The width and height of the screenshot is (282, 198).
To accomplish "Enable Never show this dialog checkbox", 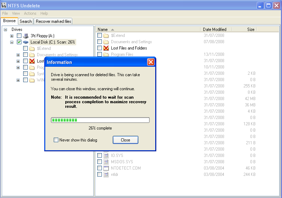I will point(56,140).
